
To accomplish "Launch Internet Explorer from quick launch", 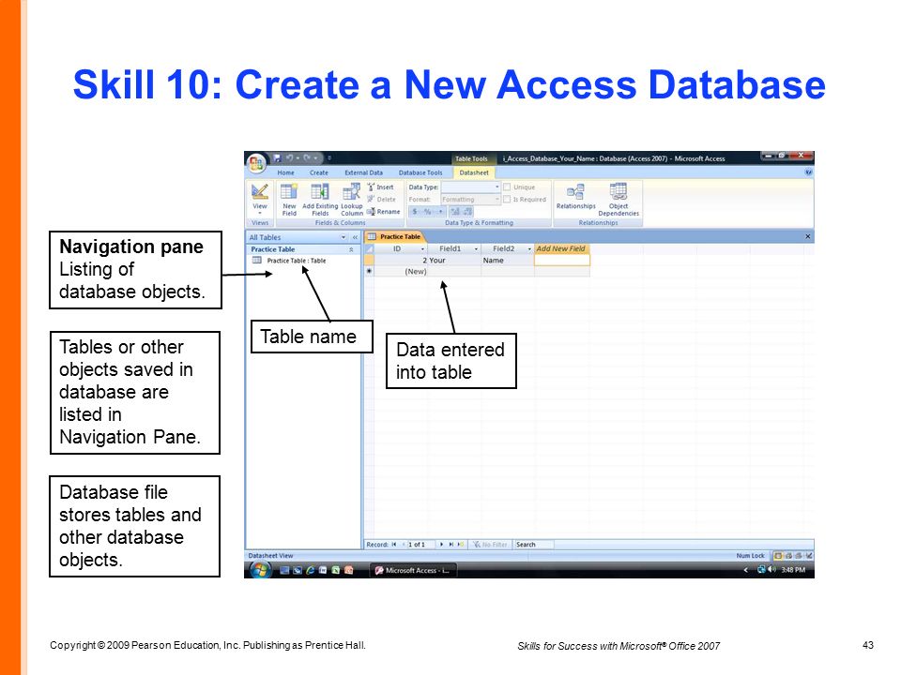I will (311, 570).
